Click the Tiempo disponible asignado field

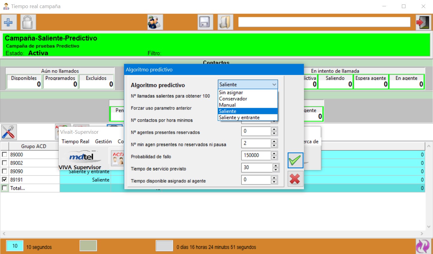click(256, 180)
